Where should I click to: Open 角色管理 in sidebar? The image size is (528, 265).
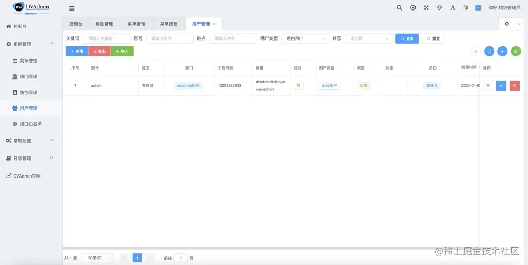coord(31,92)
